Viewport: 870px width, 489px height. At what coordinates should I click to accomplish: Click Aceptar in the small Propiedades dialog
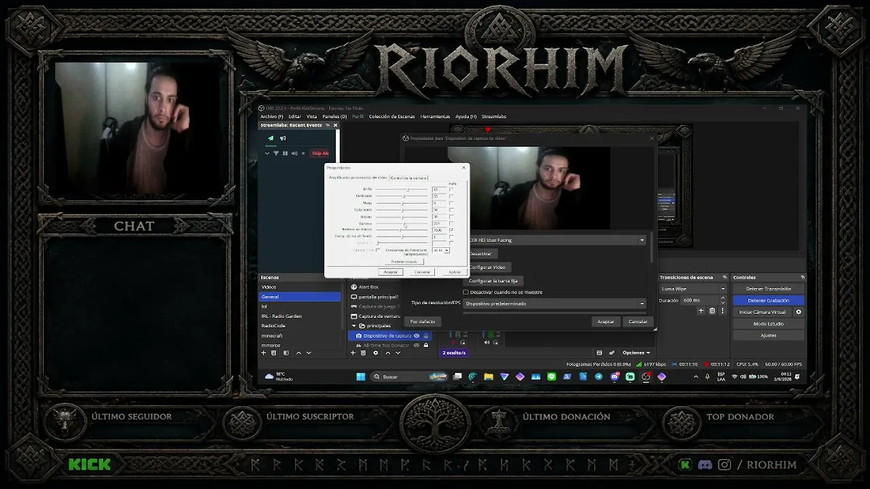[390, 272]
